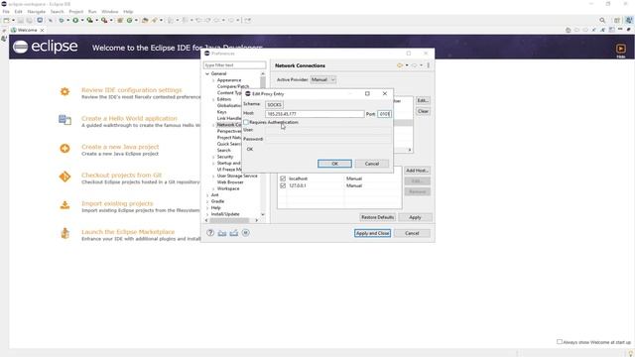Click the Debug bug icon in the toolbar

pos(62,20)
